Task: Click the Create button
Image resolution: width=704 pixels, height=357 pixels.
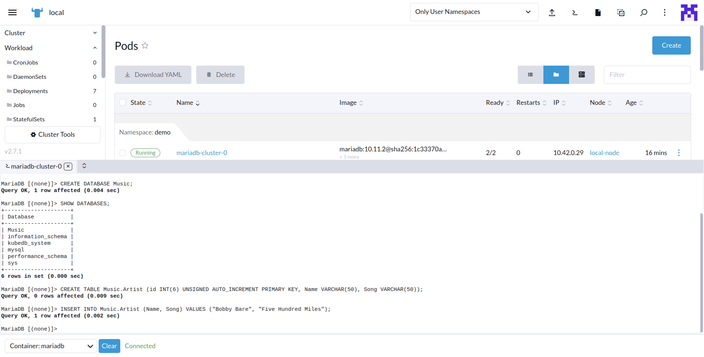Action: [x=671, y=45]
